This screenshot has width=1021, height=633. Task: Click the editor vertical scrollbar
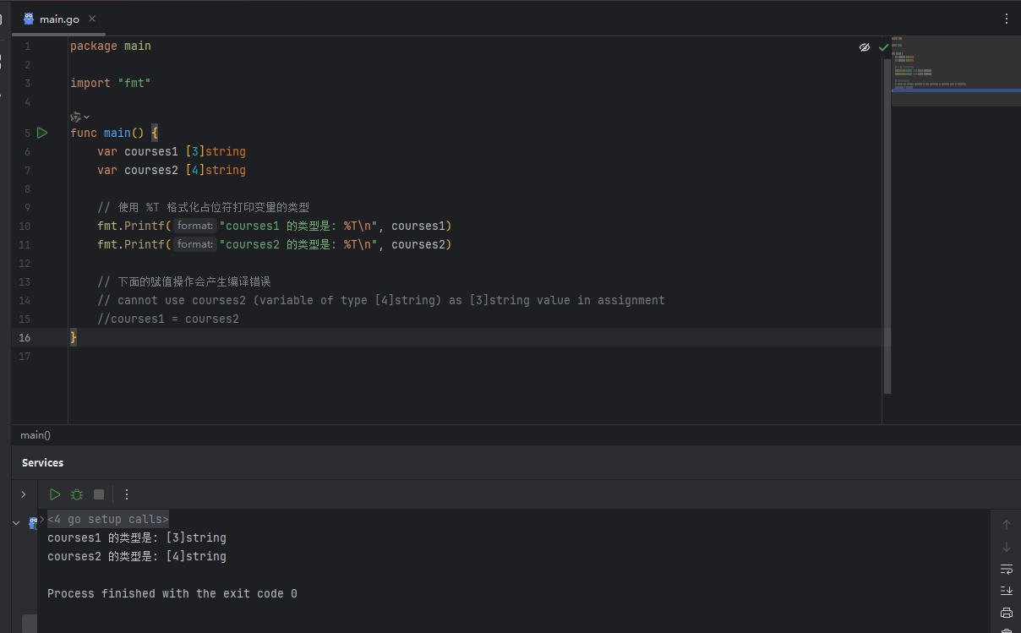click(x=887, y=254)
